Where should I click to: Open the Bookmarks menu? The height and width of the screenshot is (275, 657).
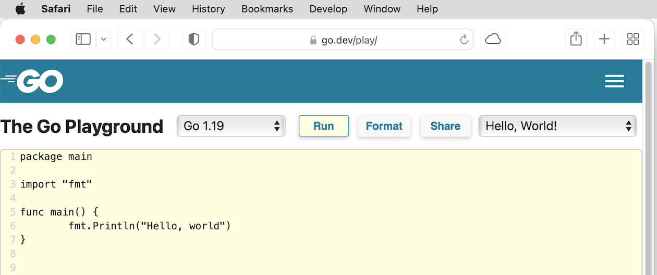pos(267,9)
